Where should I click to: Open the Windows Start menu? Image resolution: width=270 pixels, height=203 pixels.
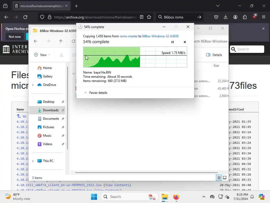coord(94,197)
